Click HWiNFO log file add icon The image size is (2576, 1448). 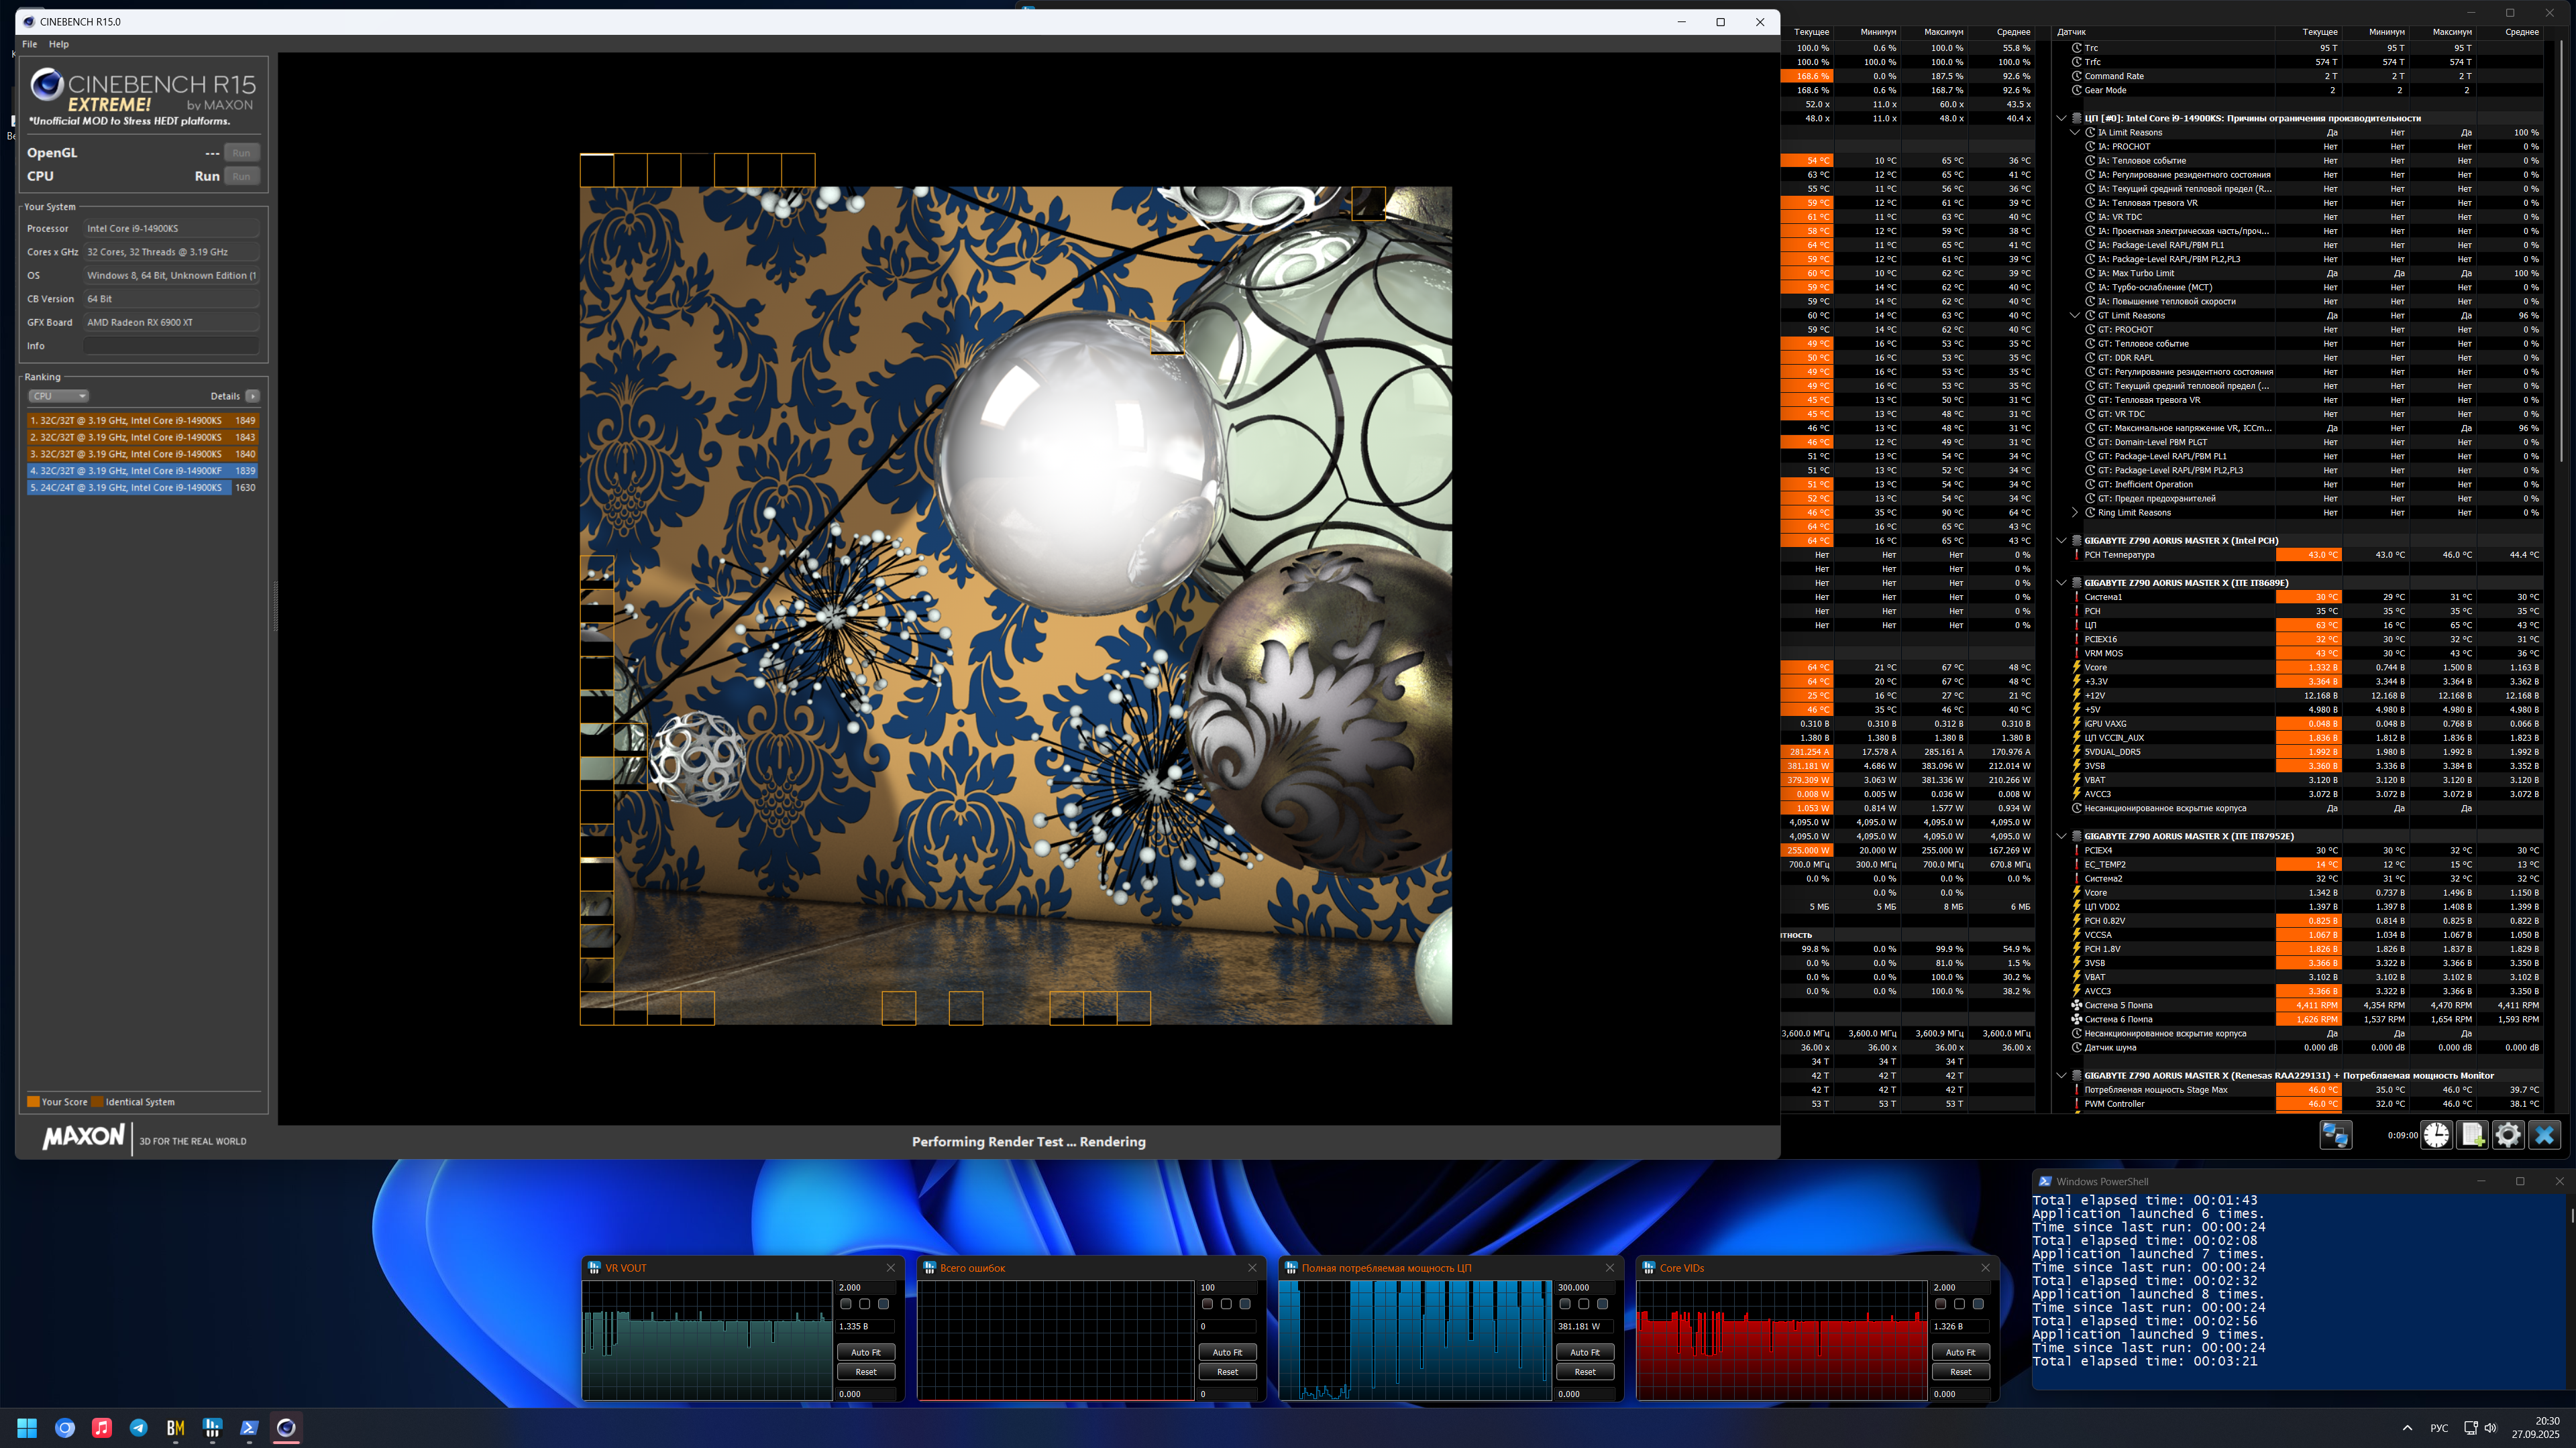[x=2472, y=1135]
